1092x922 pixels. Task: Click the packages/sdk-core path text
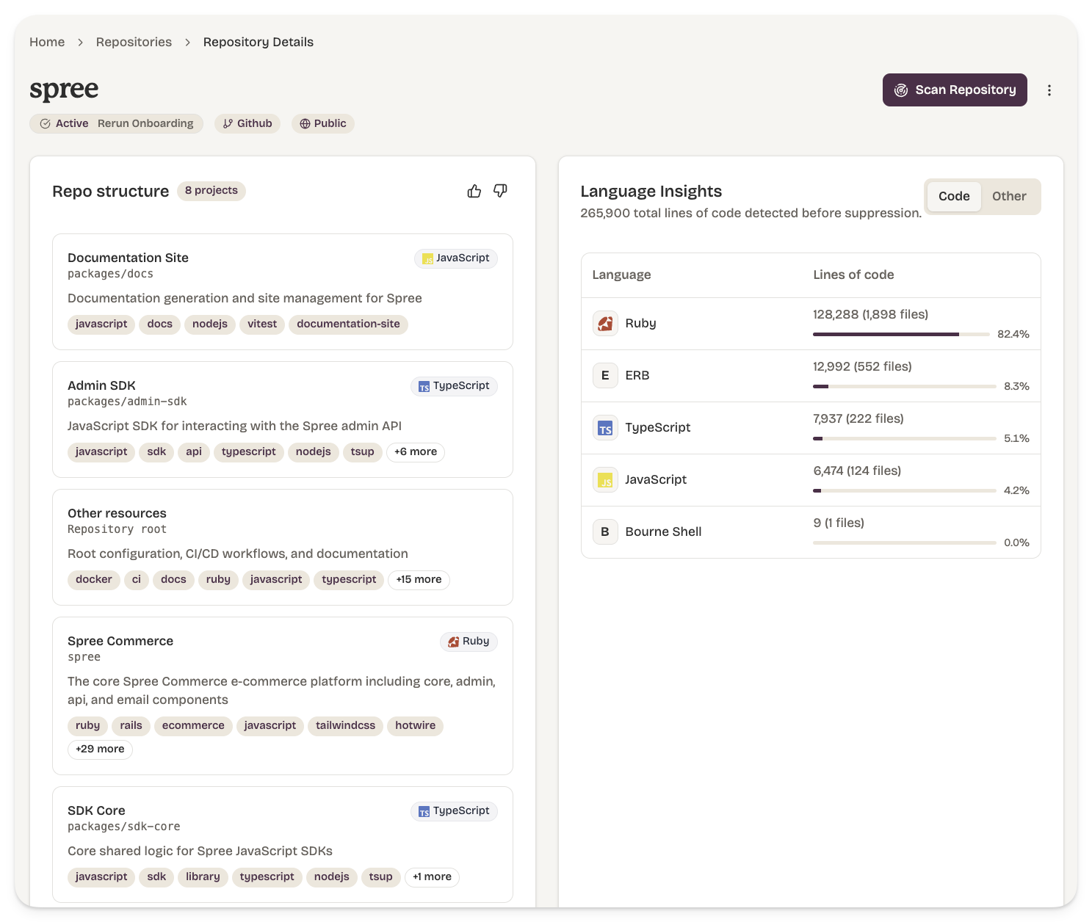point(123,827)
